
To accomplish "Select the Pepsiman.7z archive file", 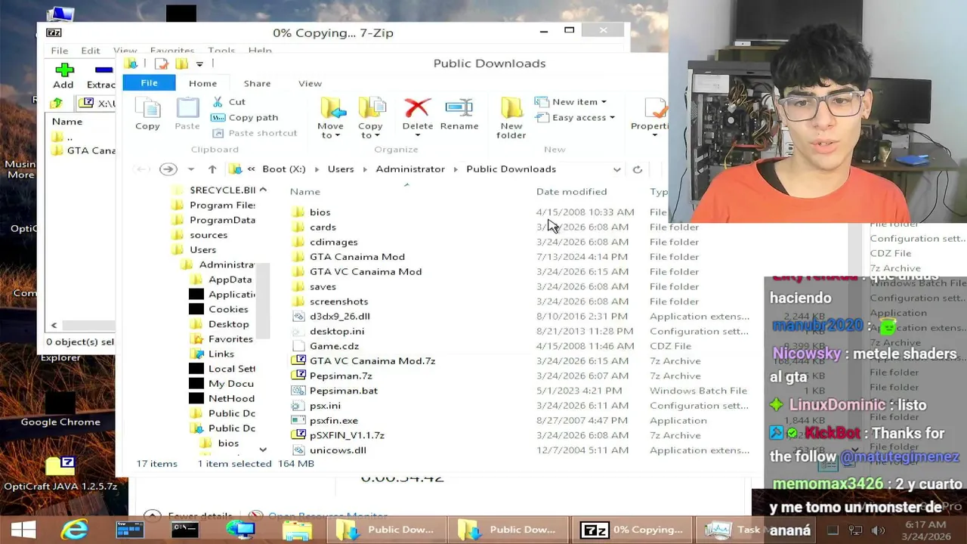I will 341,376.
